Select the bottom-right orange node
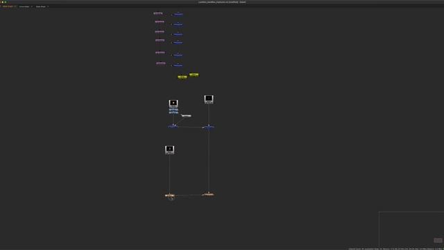Screen dimensions: 444x250 point(208,194)
